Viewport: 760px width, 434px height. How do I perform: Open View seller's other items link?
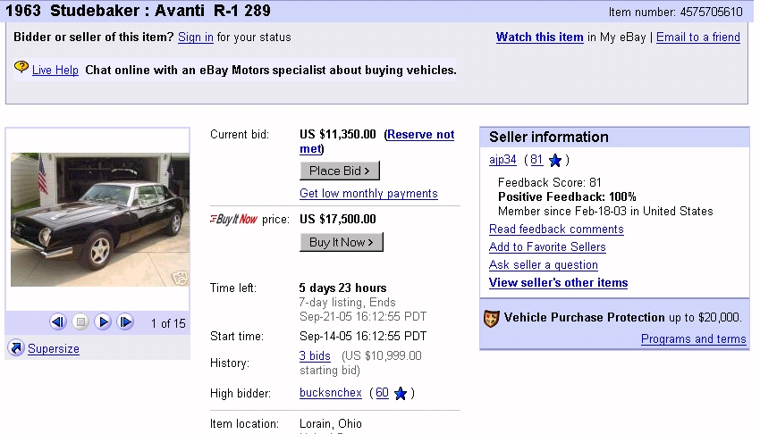pos(558,283)
